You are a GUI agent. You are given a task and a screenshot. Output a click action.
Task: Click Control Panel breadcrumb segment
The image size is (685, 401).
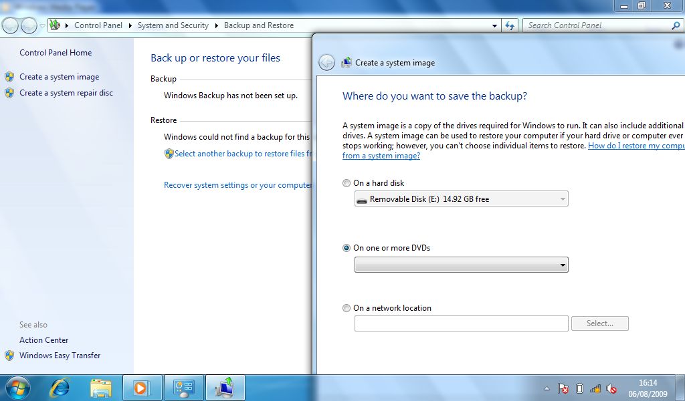(x=98, y=25)
